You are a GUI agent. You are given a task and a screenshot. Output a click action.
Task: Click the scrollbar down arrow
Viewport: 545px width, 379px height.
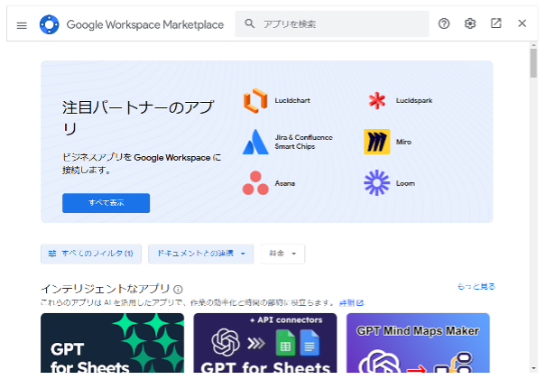coord(533,368)
